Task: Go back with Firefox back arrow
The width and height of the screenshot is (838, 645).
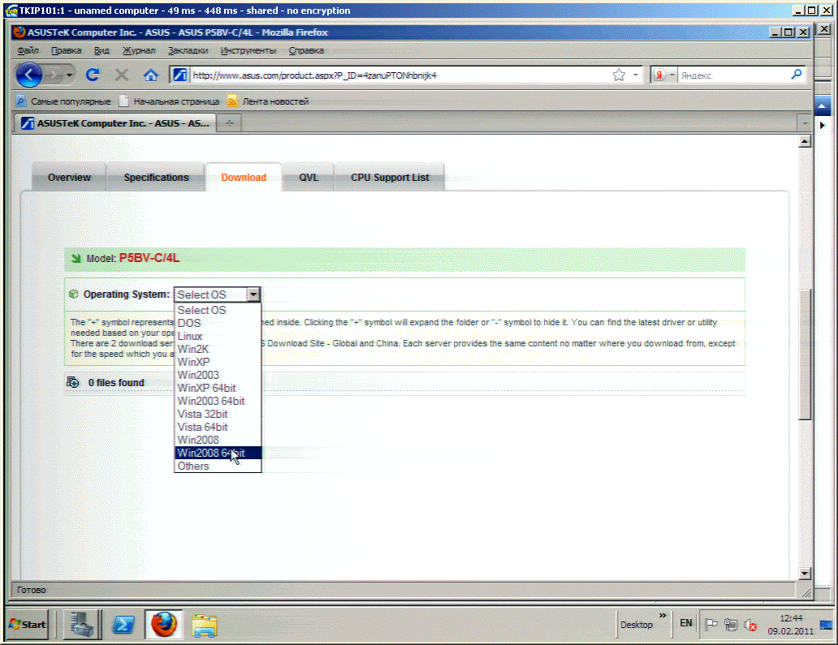Action: [29, 75]
